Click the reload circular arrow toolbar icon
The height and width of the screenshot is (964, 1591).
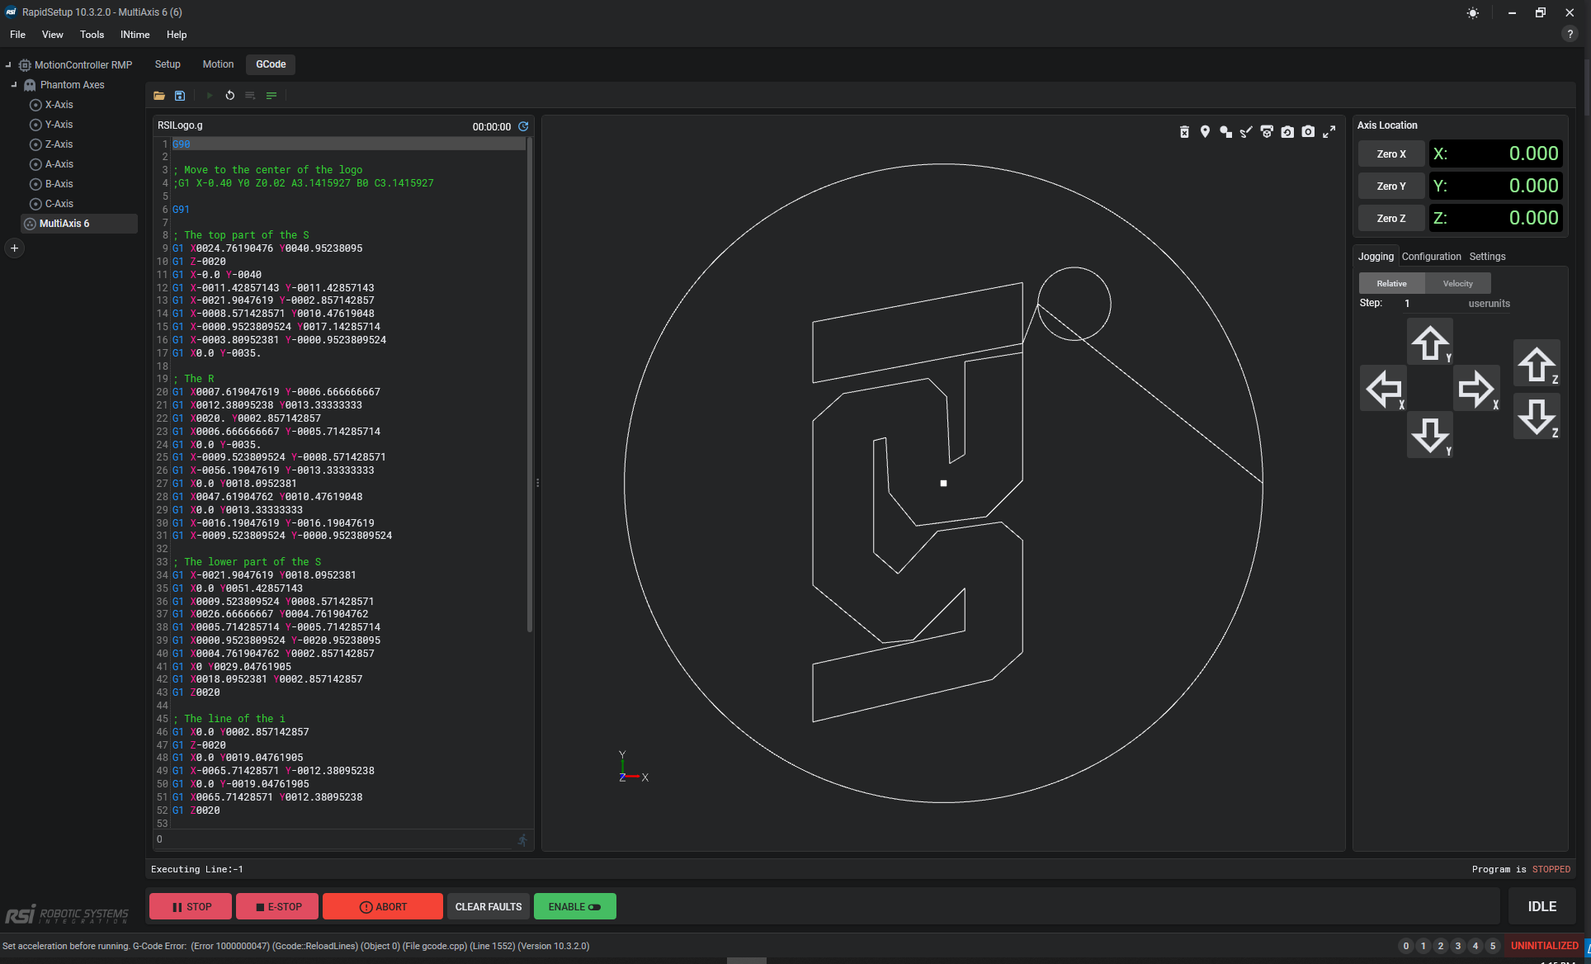click(230, 96)
